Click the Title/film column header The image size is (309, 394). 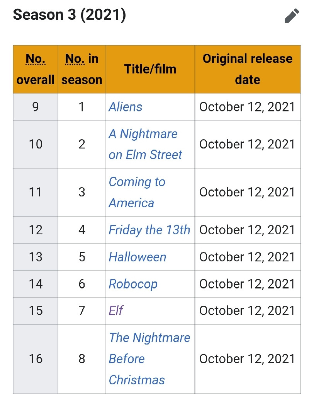point(150,69)
